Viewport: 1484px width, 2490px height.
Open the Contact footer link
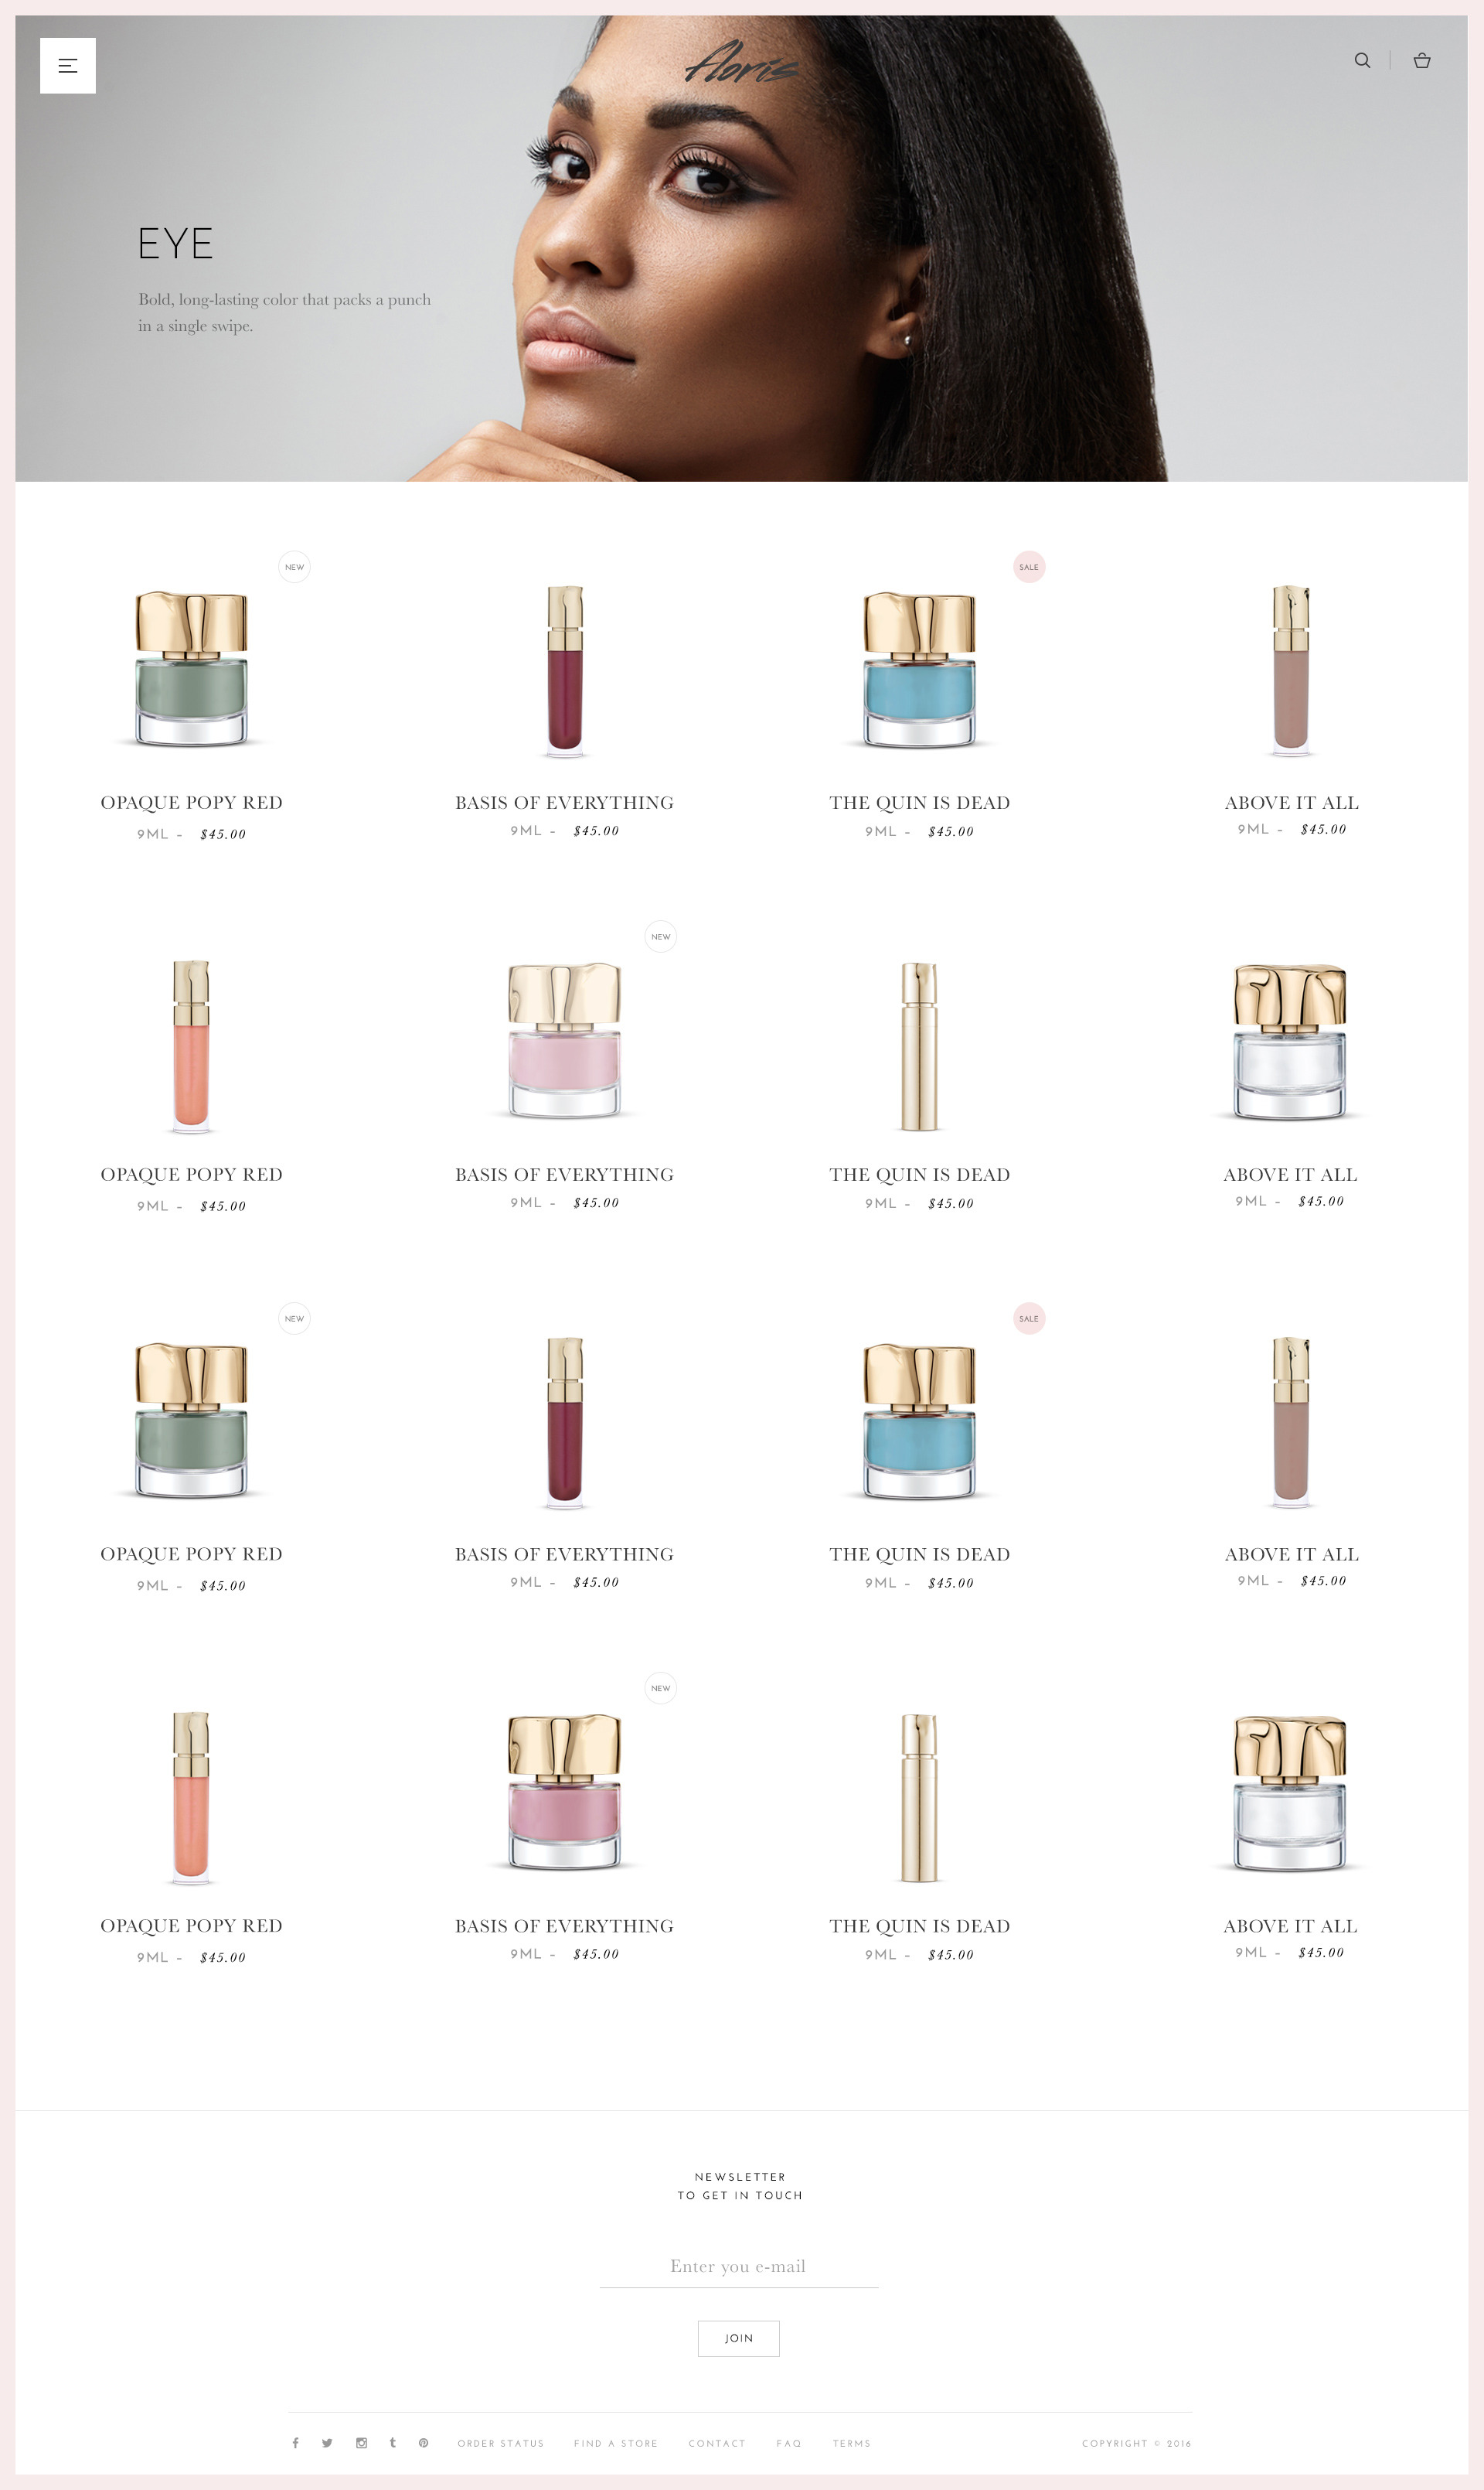pos(717,2443)
